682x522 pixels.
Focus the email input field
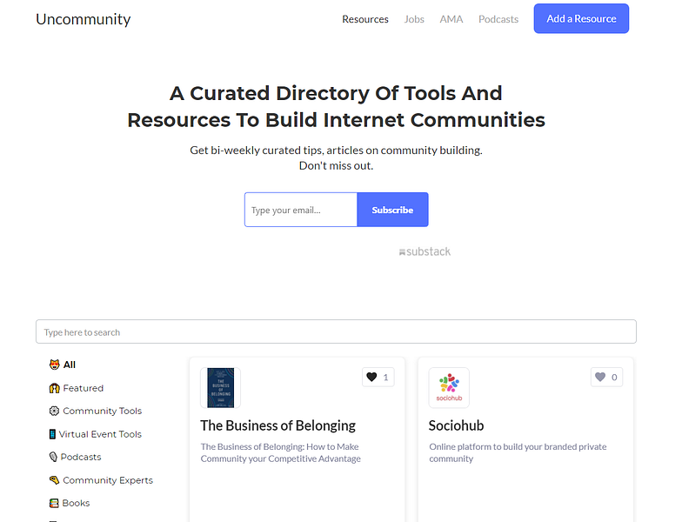coord(301,210)
